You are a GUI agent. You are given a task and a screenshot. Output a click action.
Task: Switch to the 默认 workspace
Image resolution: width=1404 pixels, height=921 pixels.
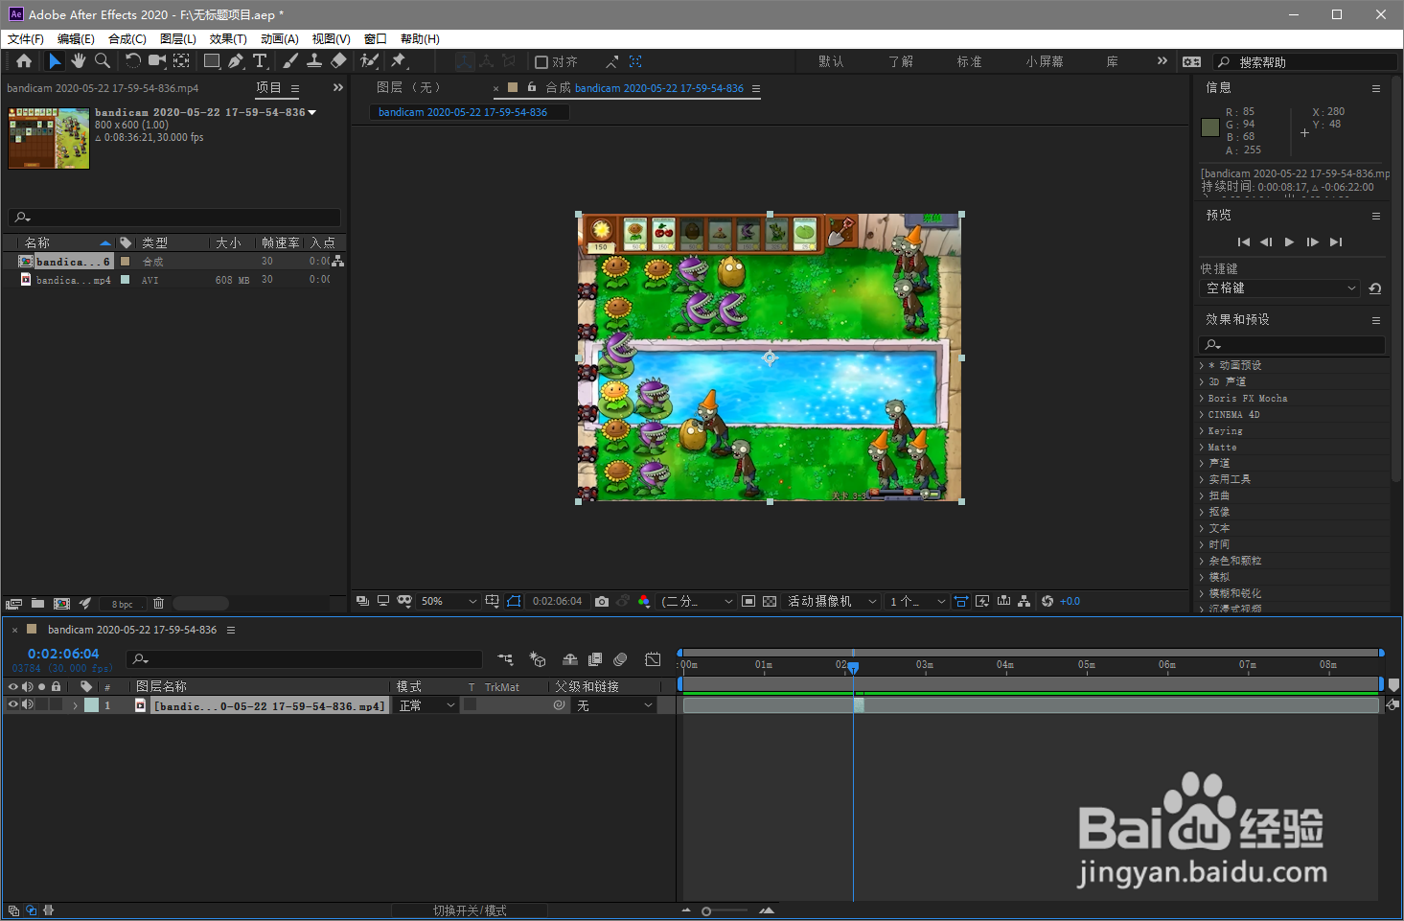tap(831, 61)
